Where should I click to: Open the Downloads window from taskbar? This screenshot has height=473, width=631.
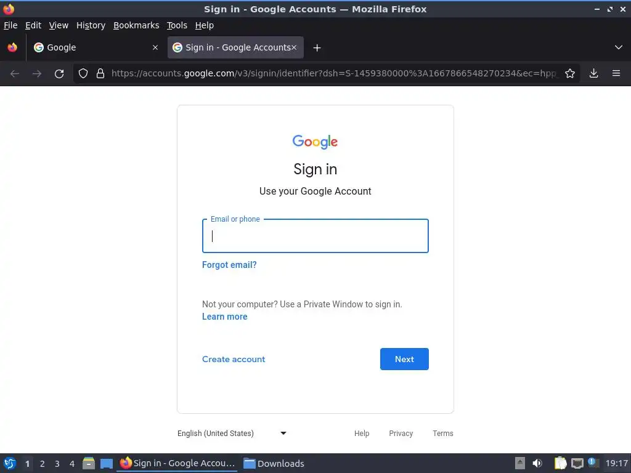click(274, 463)
